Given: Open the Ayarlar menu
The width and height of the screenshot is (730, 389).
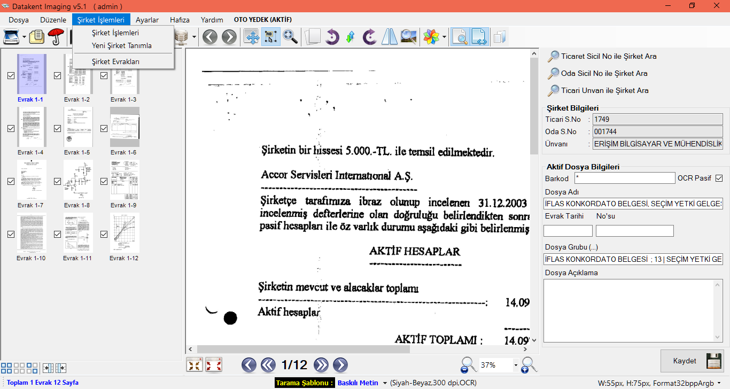Looking at the screenshot, I should (x=147, y=20).
